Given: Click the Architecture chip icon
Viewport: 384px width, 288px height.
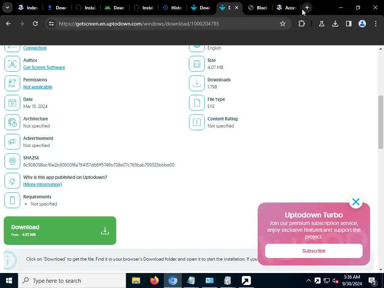Looking at the screenshot, I should click(x=12, y=122).
